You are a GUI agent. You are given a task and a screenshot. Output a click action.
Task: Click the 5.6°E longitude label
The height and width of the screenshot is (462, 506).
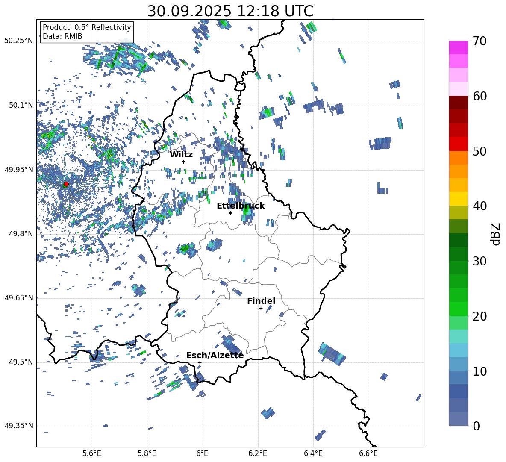tap(92, 453)
